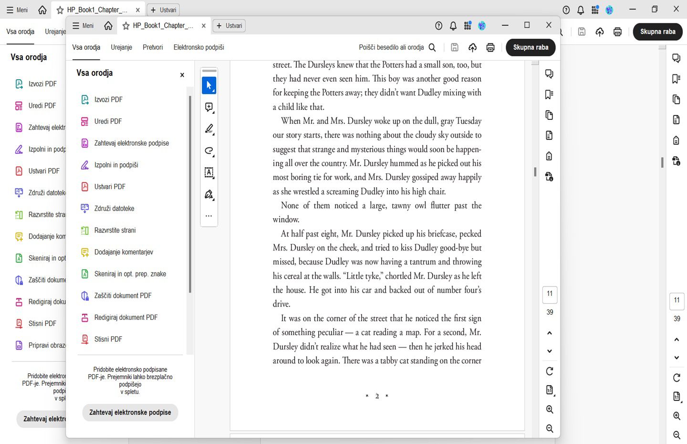
Task: Click '+ Ustvari' button in front window
Action: (229, 26)
